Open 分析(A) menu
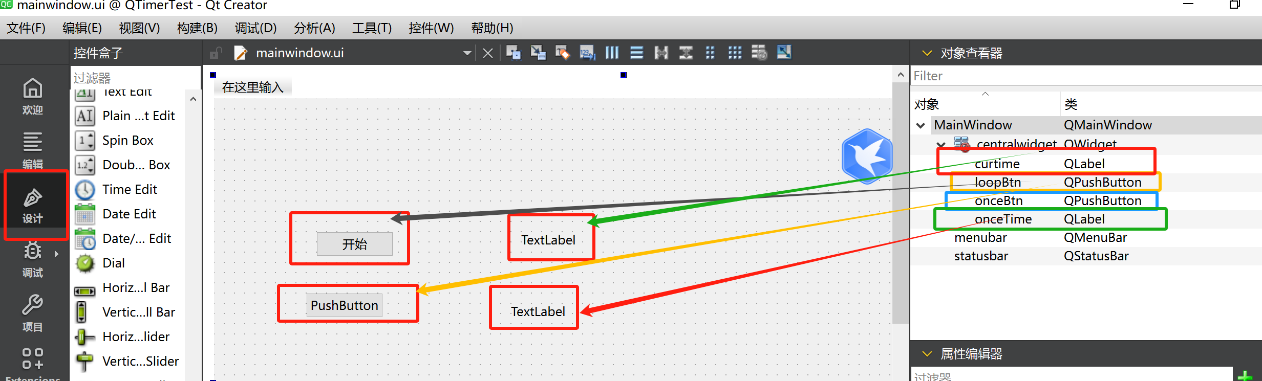The image size is (1262, 381). (314, 28)
